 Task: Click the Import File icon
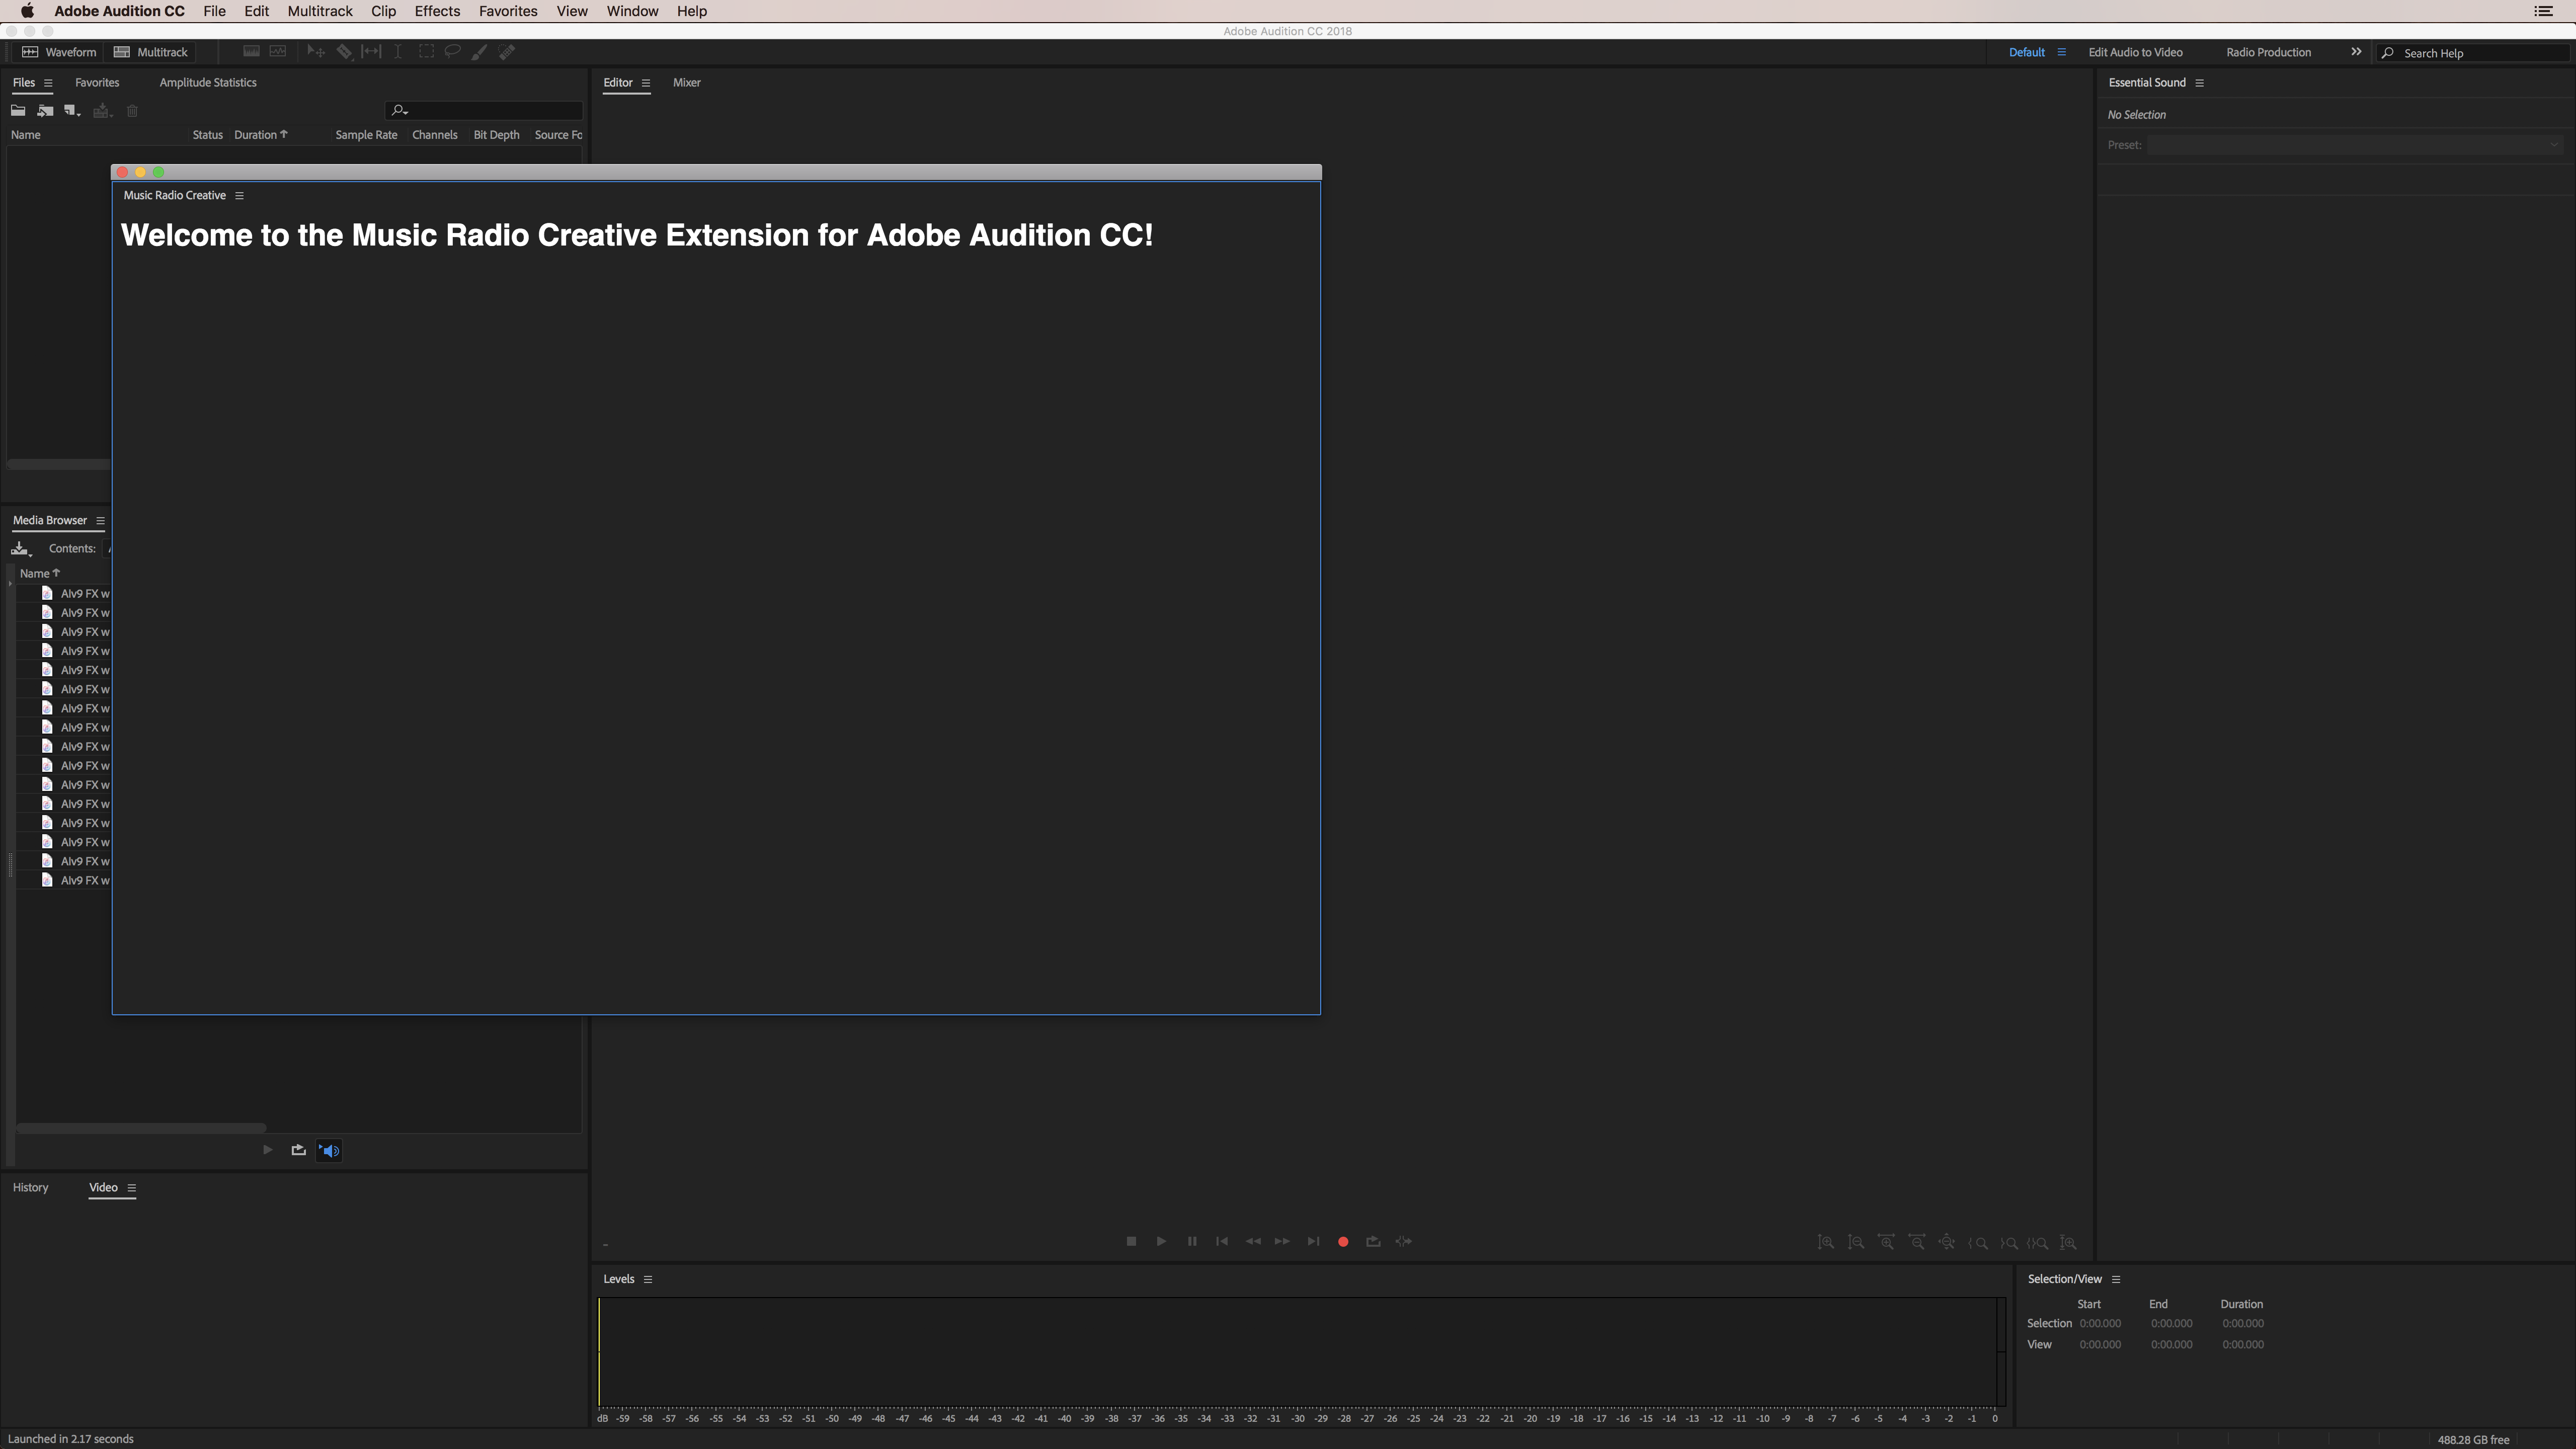click(45, 111)
